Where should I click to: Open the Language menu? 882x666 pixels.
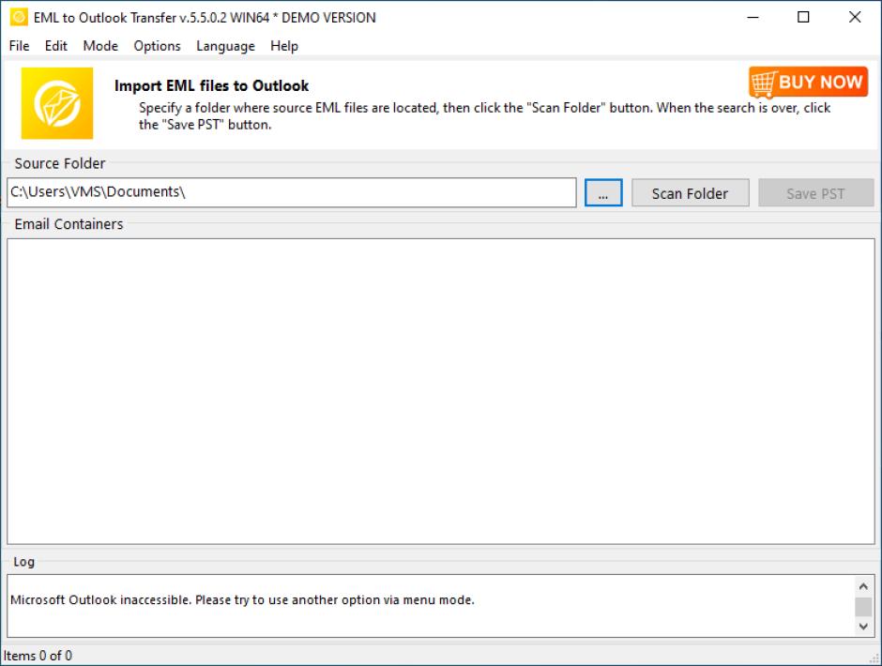click(225, 46)
